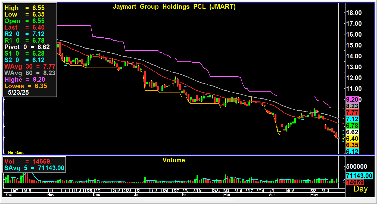The height and width of the screenshot is (204, 377).
Task: Select the Lowes = 6.35 indicator row
Action: (26, 86)
